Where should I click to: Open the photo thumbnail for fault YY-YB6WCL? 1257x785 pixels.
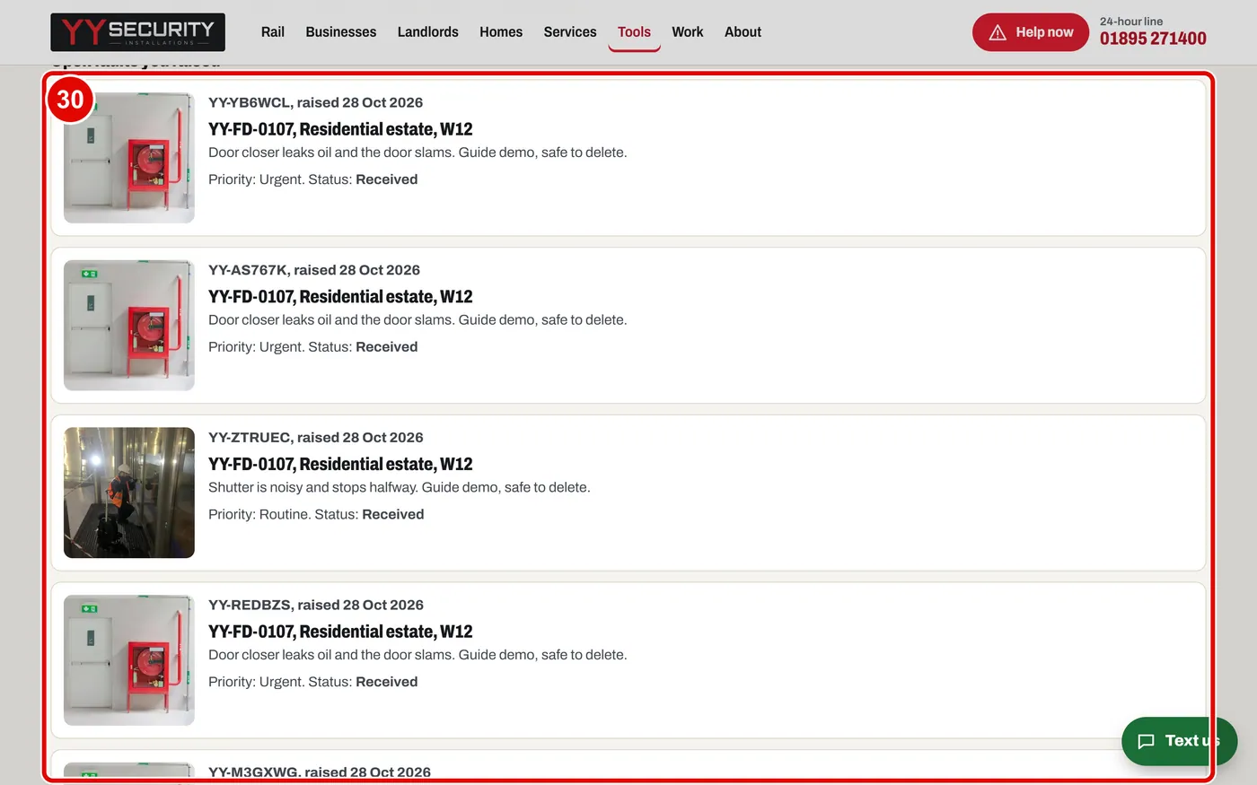[x=129, y=158]
